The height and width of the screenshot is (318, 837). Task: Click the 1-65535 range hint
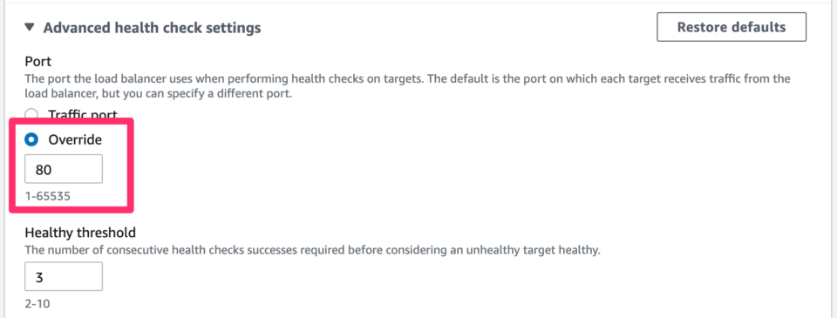click(x=48, y=196)
